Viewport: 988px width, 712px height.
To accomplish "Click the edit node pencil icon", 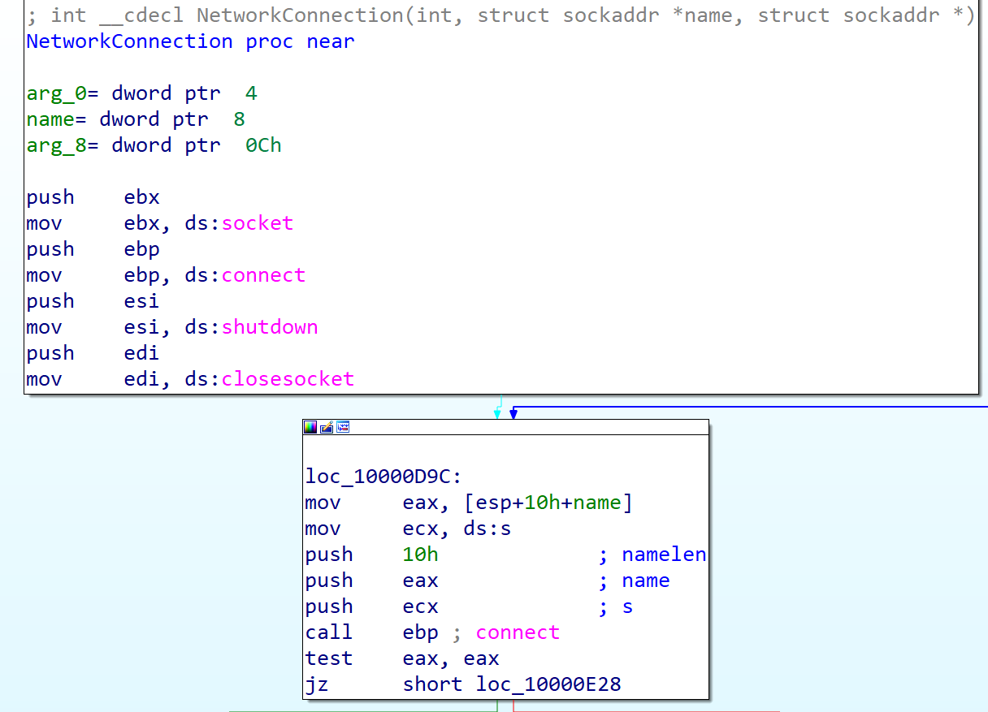I will [327, 427].
